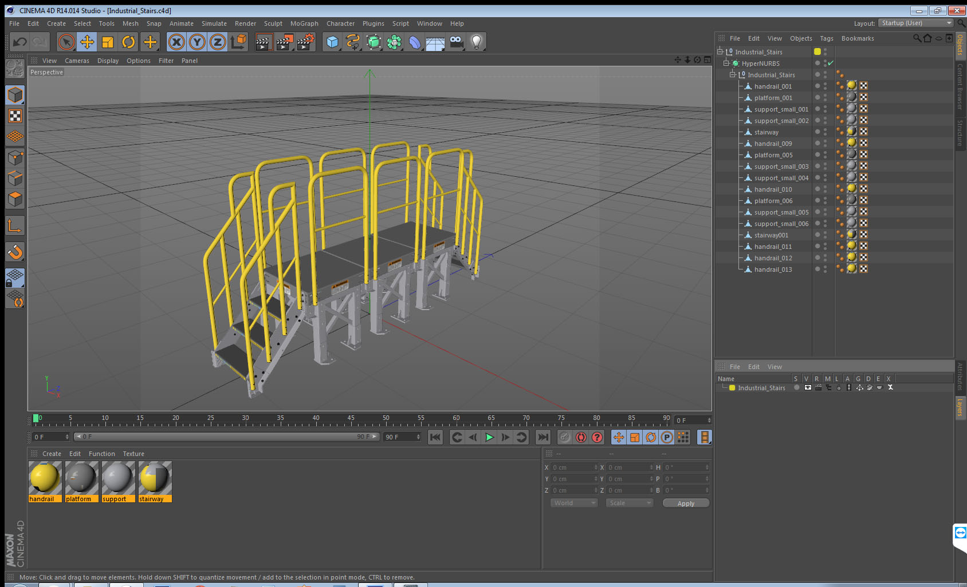
Task: Toggle Y axis lock
Action: 197,42
